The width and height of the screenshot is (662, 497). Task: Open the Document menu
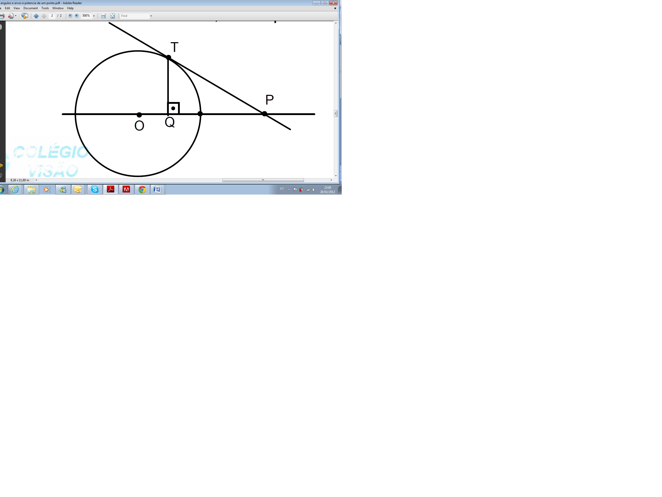[x=31, y=8]
